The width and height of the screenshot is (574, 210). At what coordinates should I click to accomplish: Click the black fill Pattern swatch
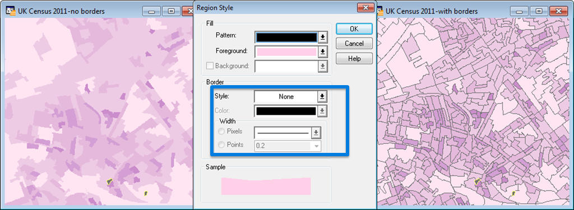pyautogui.click(x=286, y=37)
